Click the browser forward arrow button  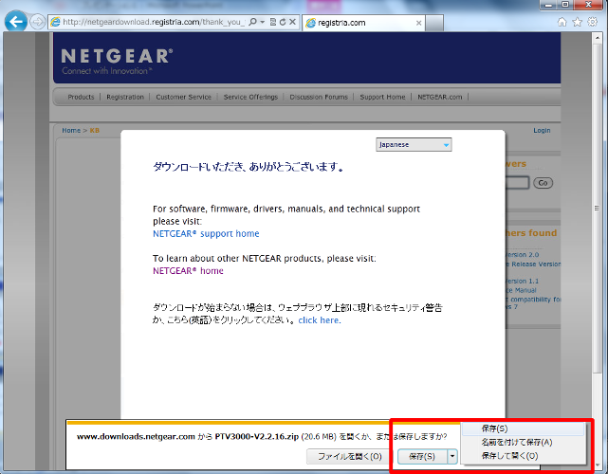pyautogui.click(x=38, y=22)
